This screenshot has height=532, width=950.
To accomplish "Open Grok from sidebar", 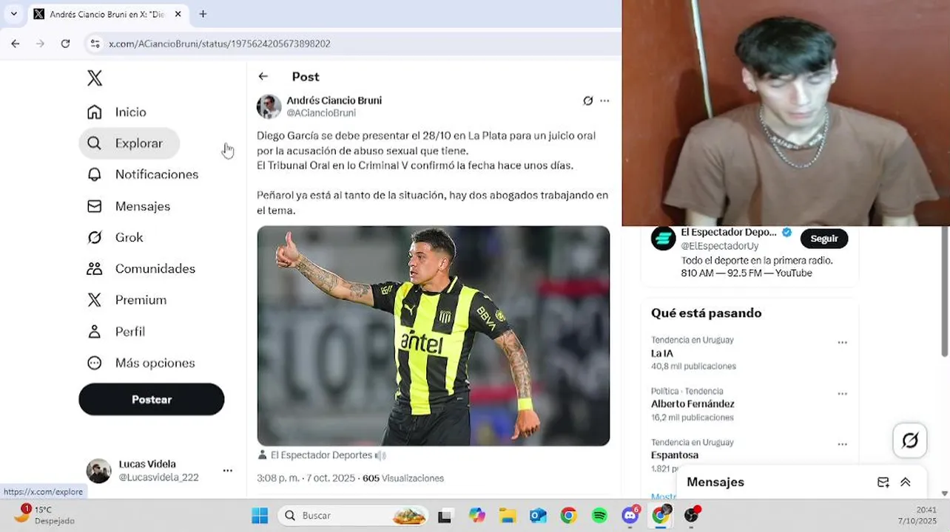I will [115, 237].
